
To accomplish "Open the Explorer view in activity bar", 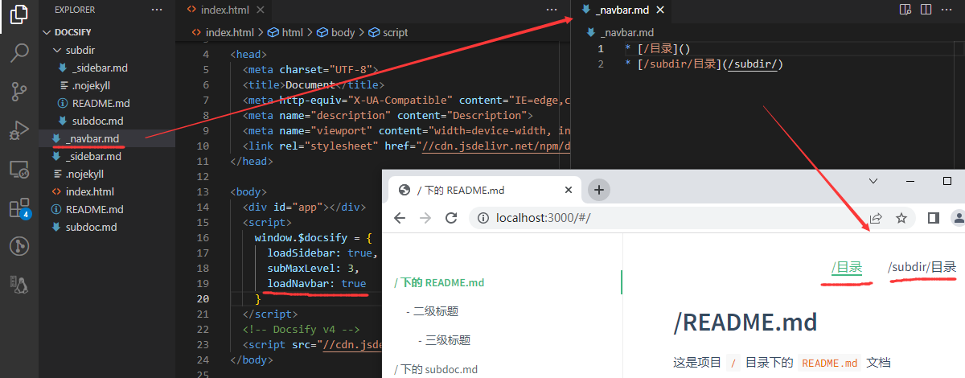I will [19, 14].
